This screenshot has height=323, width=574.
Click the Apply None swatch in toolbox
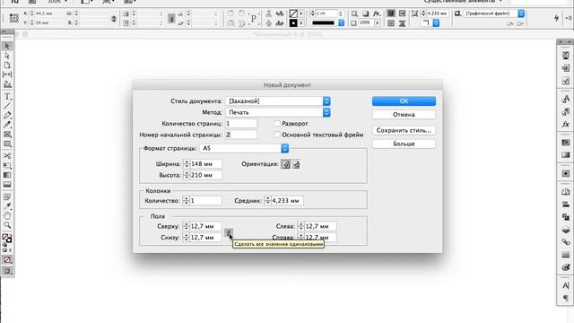(x=7, y=259)
